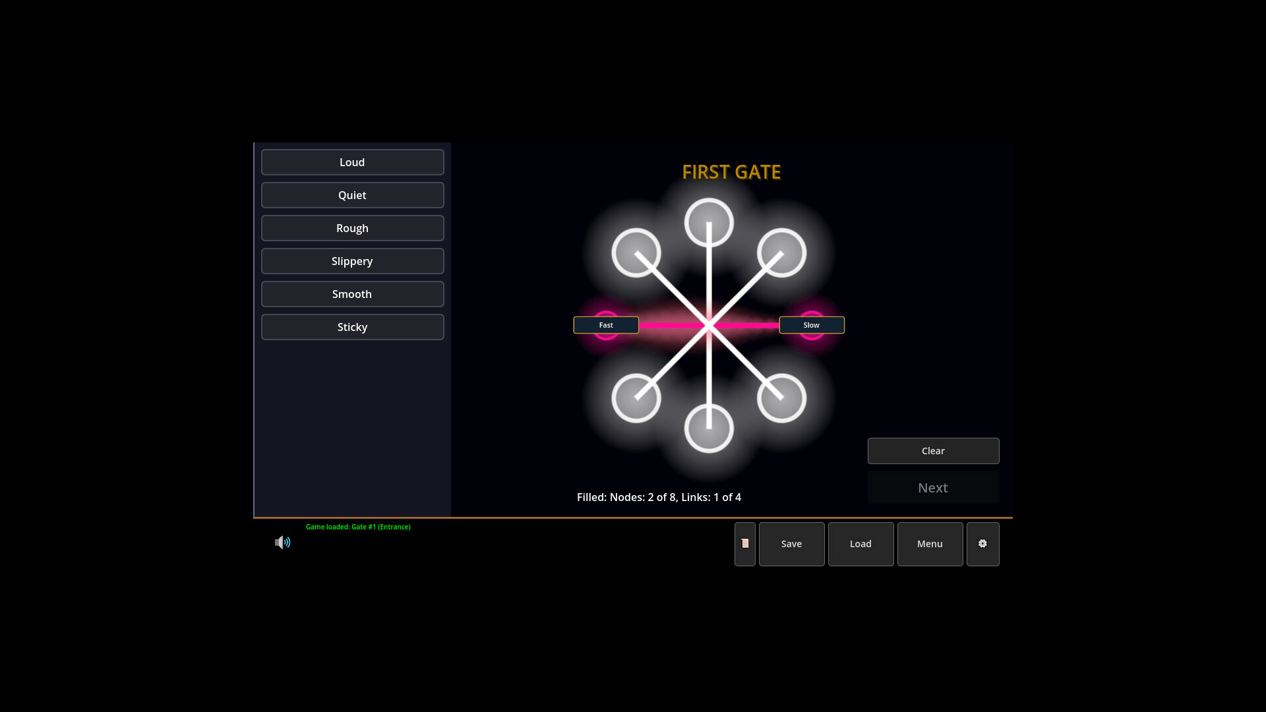Pick the Slippery word from list
The width and height of the screenshot is (1266, 712).
pos(352,261)
